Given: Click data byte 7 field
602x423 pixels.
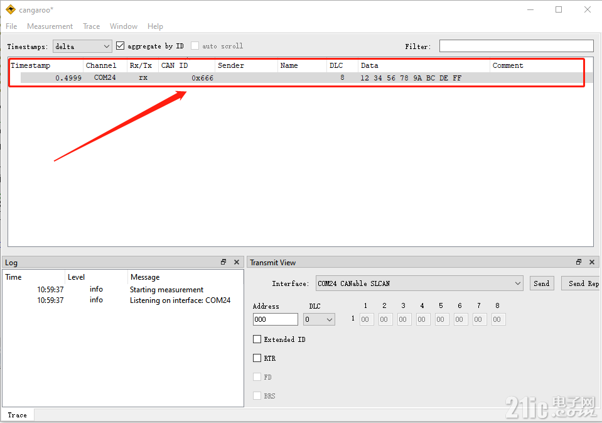Looking at the screenshot, I should (x=480, y=319).
